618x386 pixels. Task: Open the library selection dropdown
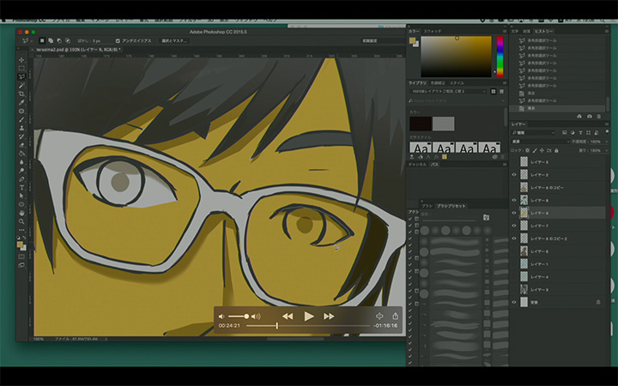pos(448,92)
